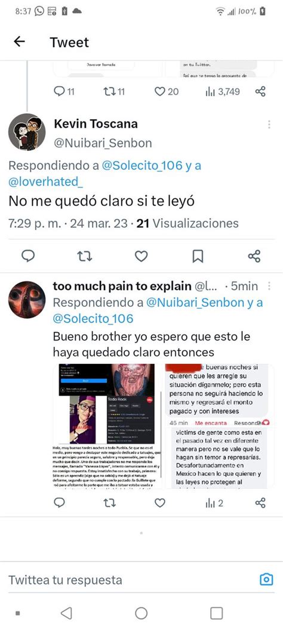View analytics showing 2 on the reply
Image resolution: width=283 pixels, height=630 pixels.
pos(214,503)
